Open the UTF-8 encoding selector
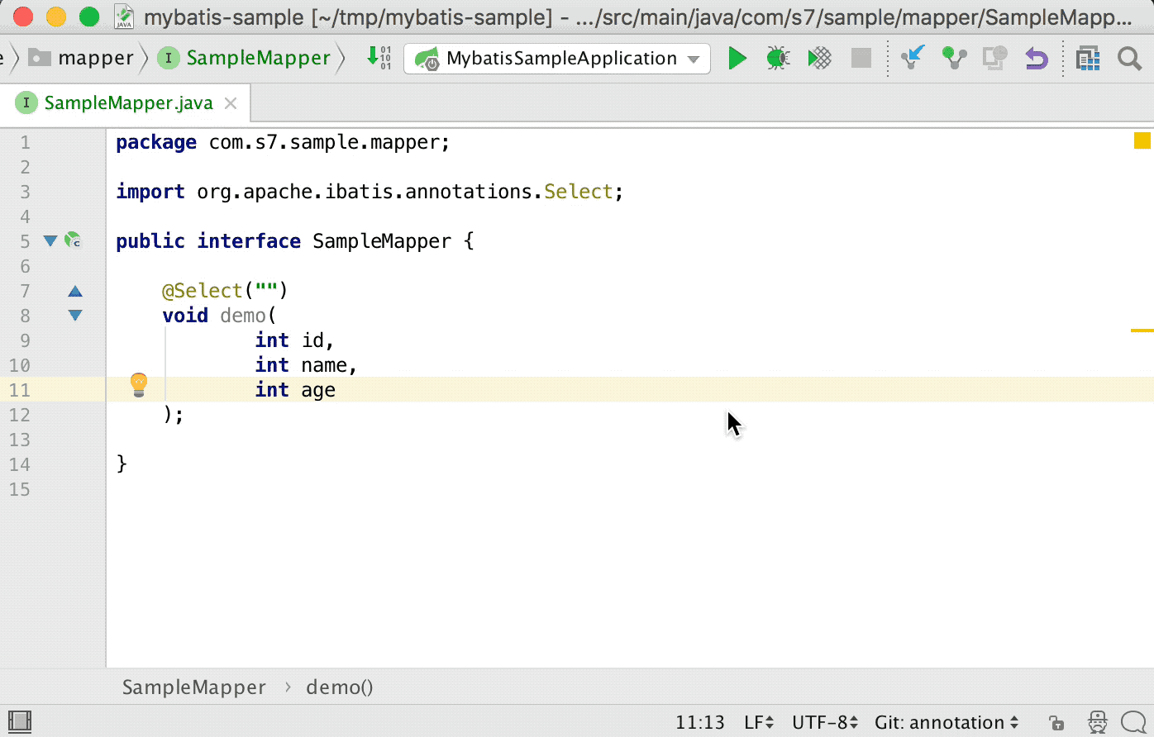 click(x=825, y=722)
